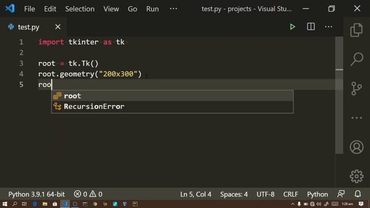Open Task View in taskbar
The height and width of the screenshot is (208, 370).
tap(24, 204)
